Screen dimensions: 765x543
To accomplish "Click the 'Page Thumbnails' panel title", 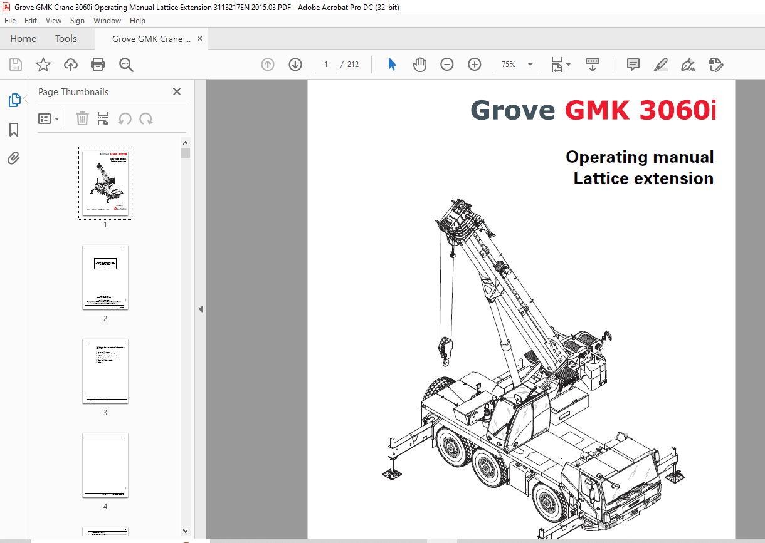I will [73, 92].
